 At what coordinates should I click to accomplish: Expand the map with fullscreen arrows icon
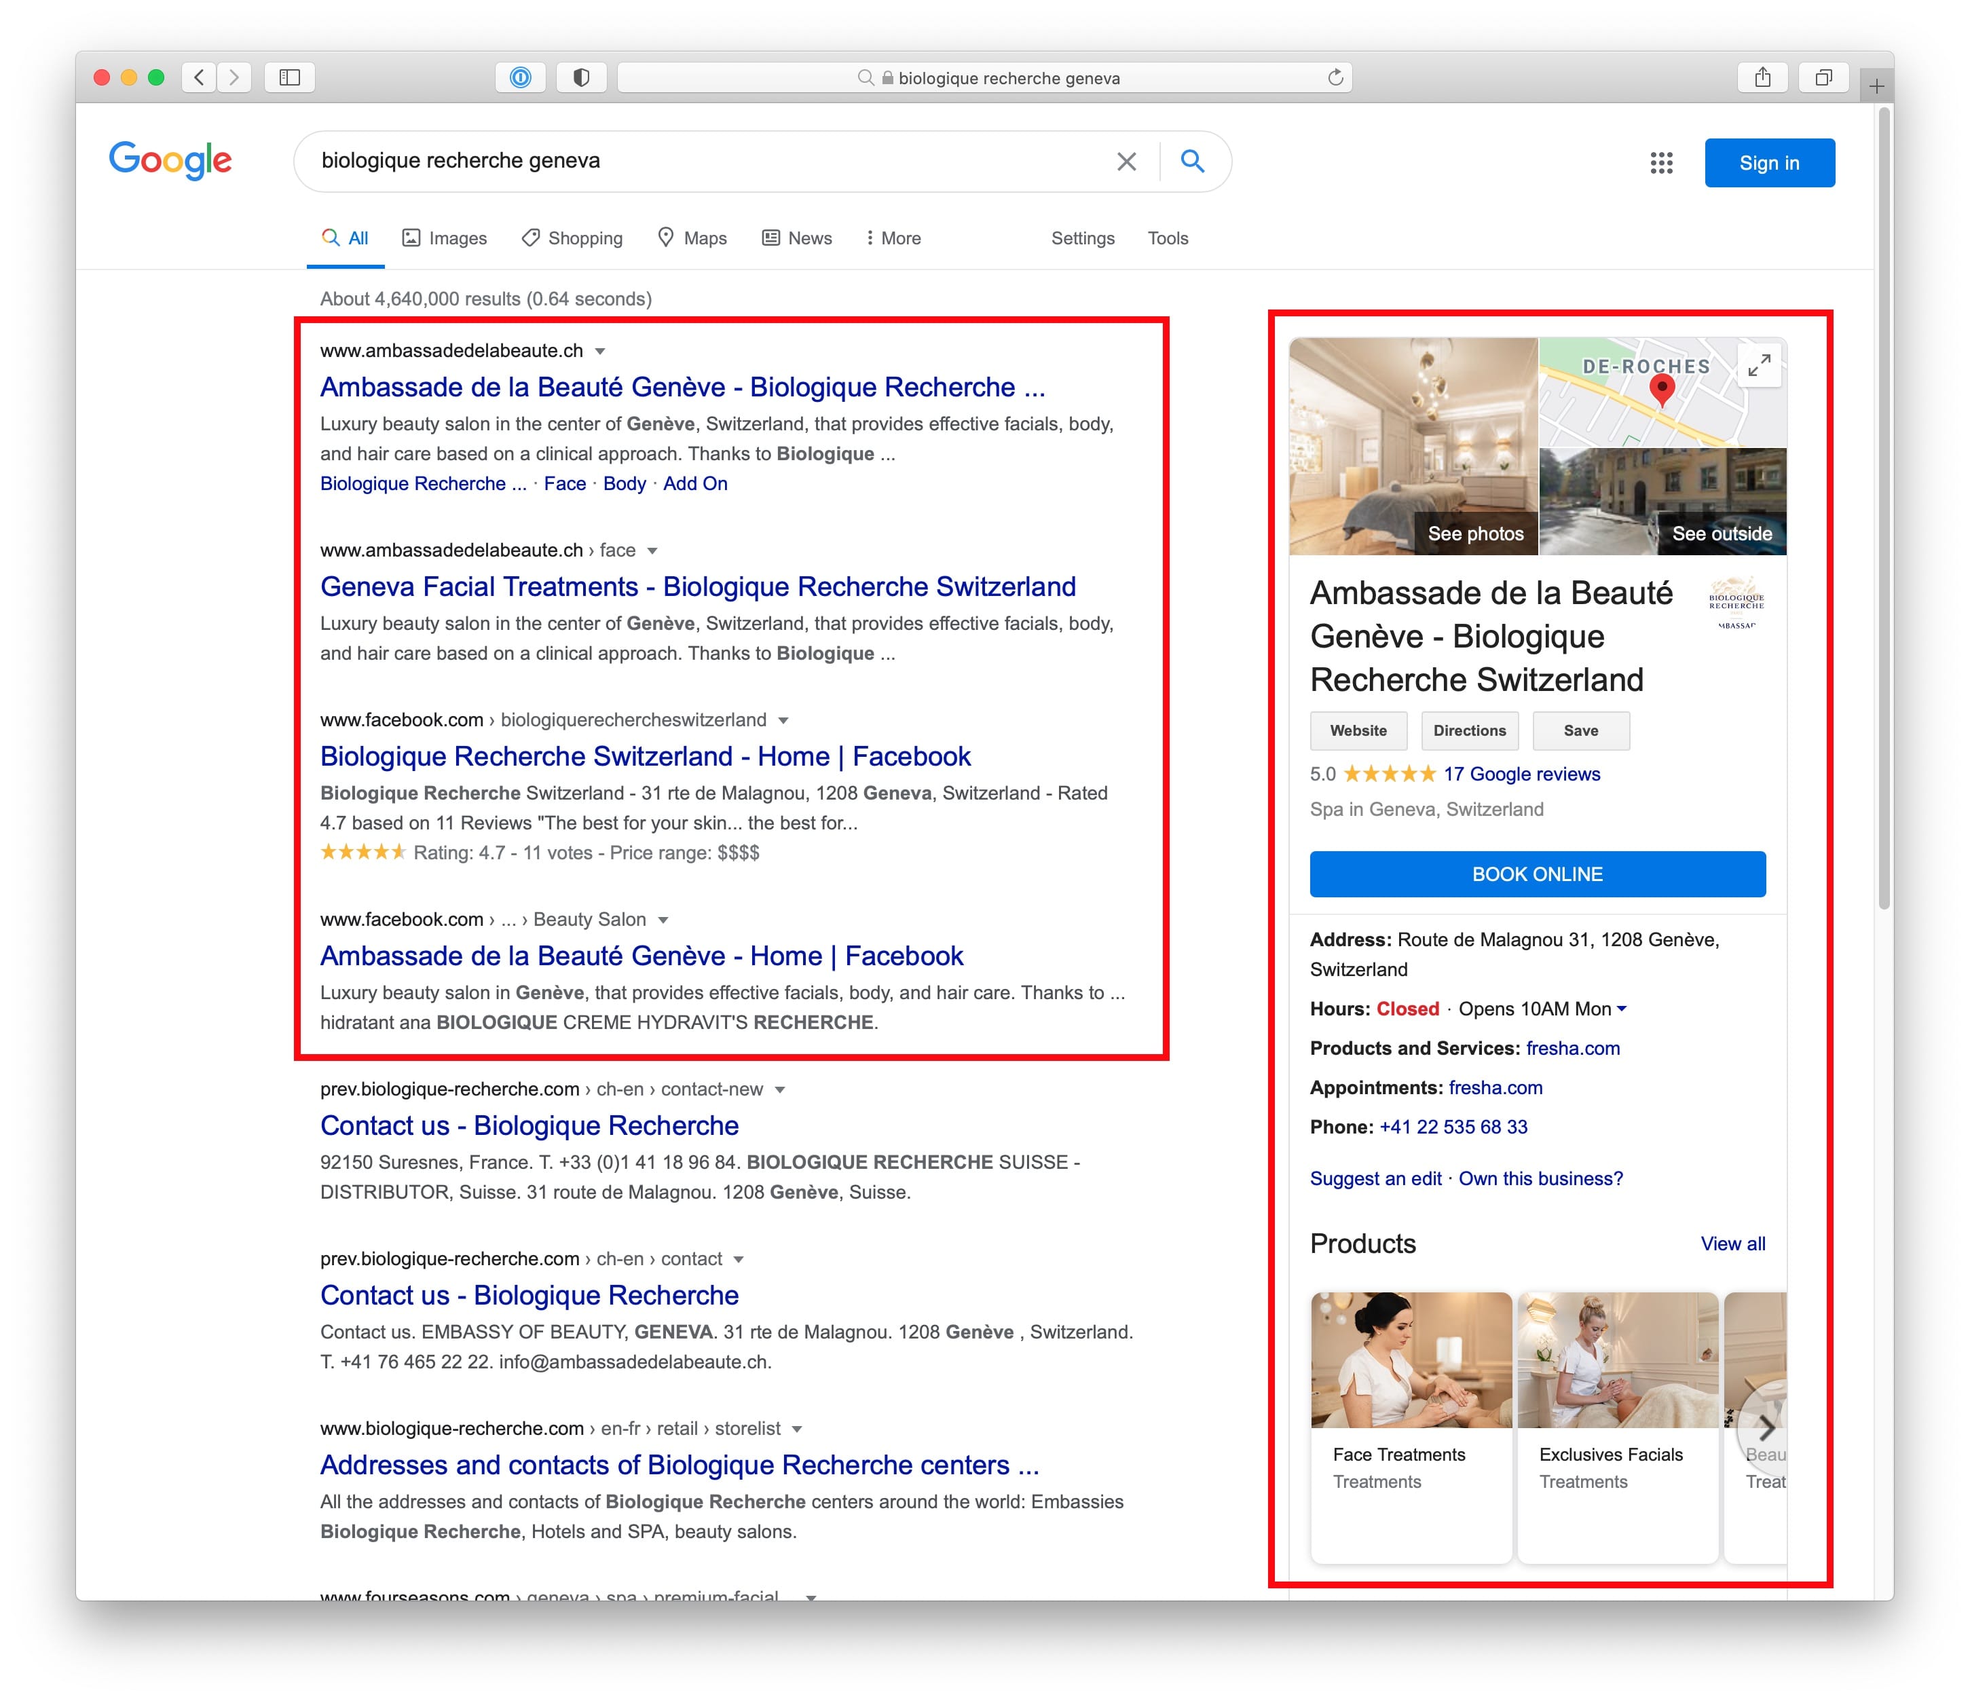tap(1759, 364)
